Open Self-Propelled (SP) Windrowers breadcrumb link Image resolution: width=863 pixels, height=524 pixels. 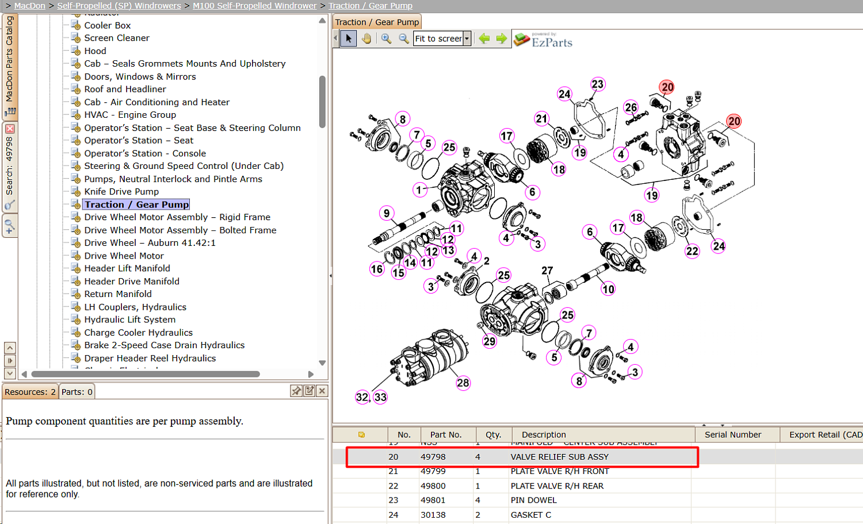[x=119, y=6]
